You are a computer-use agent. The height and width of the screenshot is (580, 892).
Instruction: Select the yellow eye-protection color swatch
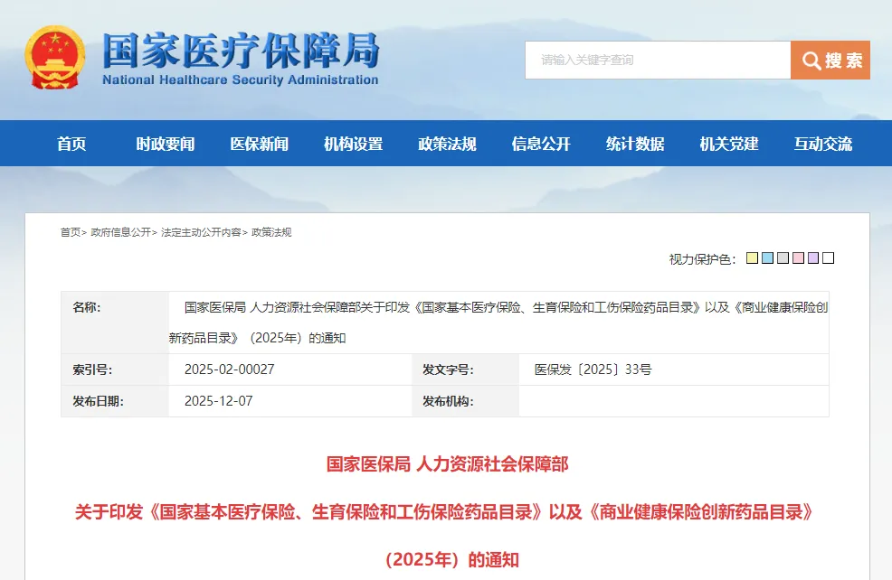coord(752,258)
